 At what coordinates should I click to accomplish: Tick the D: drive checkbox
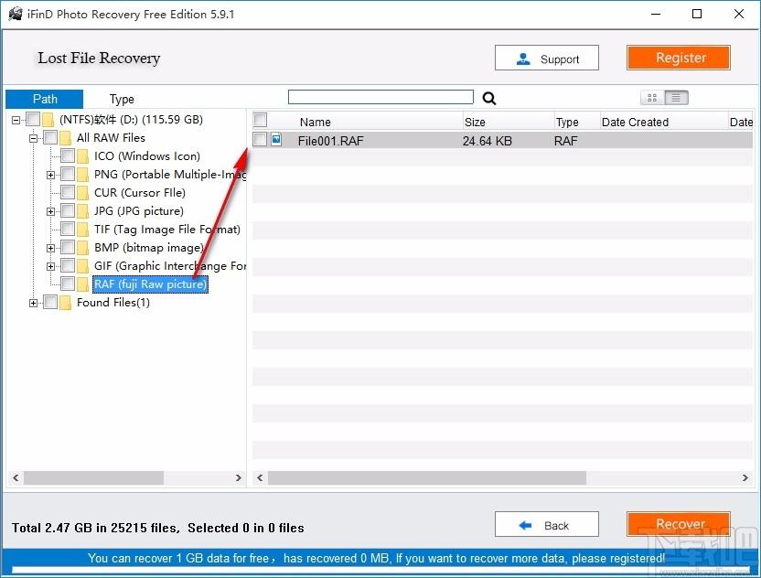click(33, 119)
